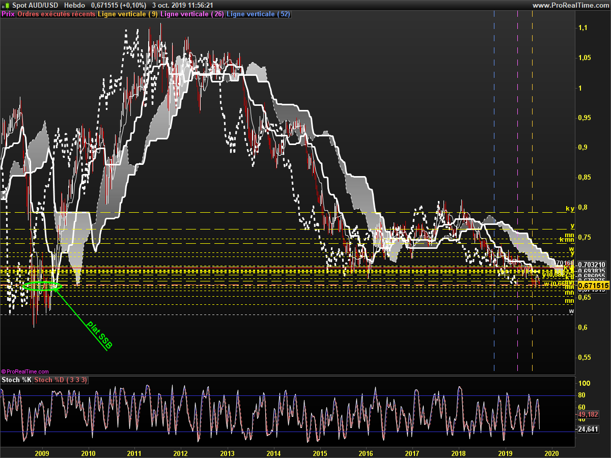Click the blue horizontal line in Stoch panel
The width and height of the screenshot is (611, 458).
click(288, 432)
